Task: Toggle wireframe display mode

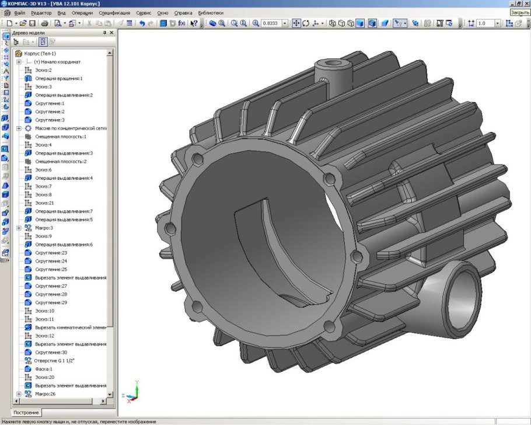Action: click(x=332, y=23)
